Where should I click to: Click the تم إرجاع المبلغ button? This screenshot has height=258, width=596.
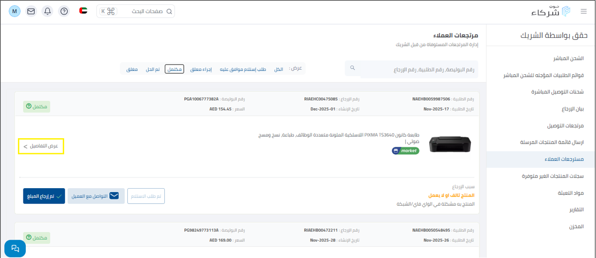[44, 196]
